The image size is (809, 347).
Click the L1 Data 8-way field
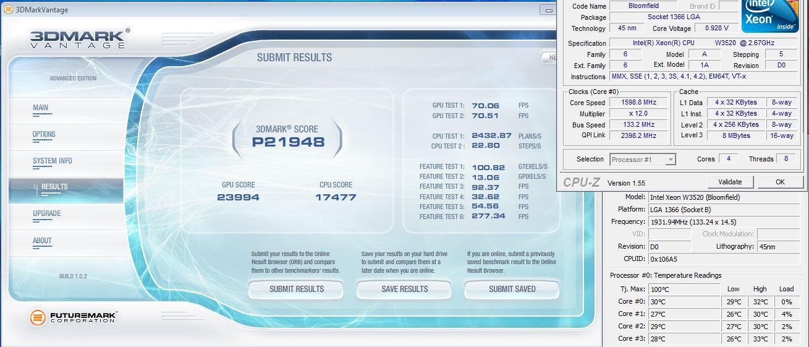[781, 103]
